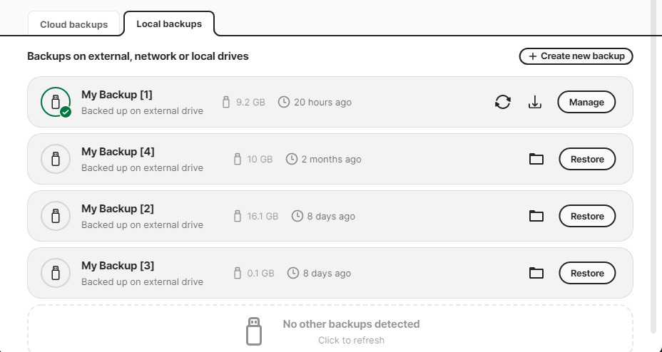Image resolution: width=662 pixels, height=352 pixels.
Task: Restore My Backup [2]
Action: tap(587, 216)
